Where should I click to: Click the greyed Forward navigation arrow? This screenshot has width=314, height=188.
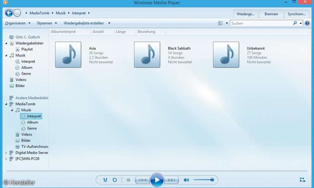click(17, 13)
